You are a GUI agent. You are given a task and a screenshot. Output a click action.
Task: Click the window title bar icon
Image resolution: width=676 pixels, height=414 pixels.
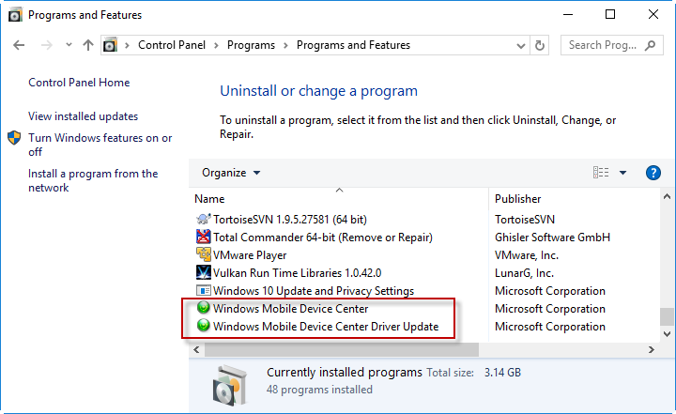pos(16,15)
